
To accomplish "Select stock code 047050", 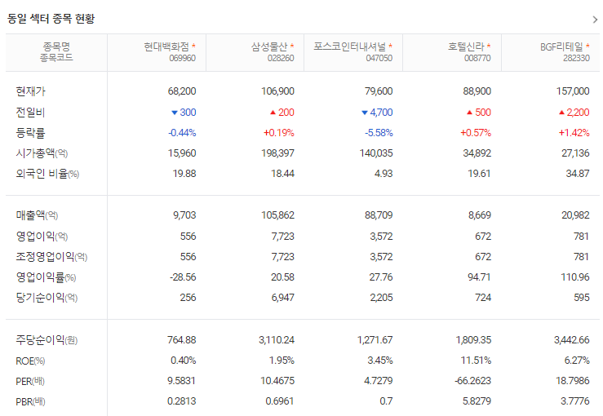I will (379, 59).
